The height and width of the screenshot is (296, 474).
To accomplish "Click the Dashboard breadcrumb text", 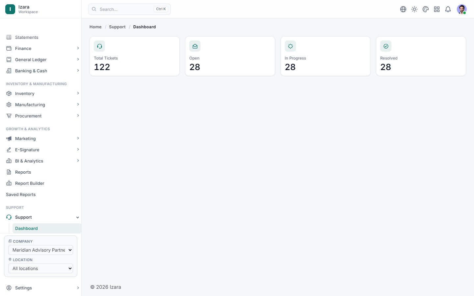I will click(x=145, y=27).
